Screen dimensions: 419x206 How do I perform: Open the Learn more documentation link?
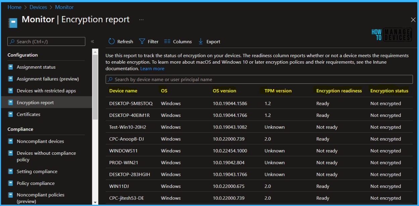152,68
